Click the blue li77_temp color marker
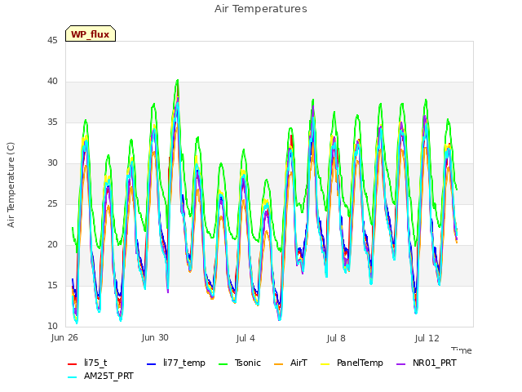Image resolution: width=522 pixels, height=392 pixels. click(x=152, y=364)
